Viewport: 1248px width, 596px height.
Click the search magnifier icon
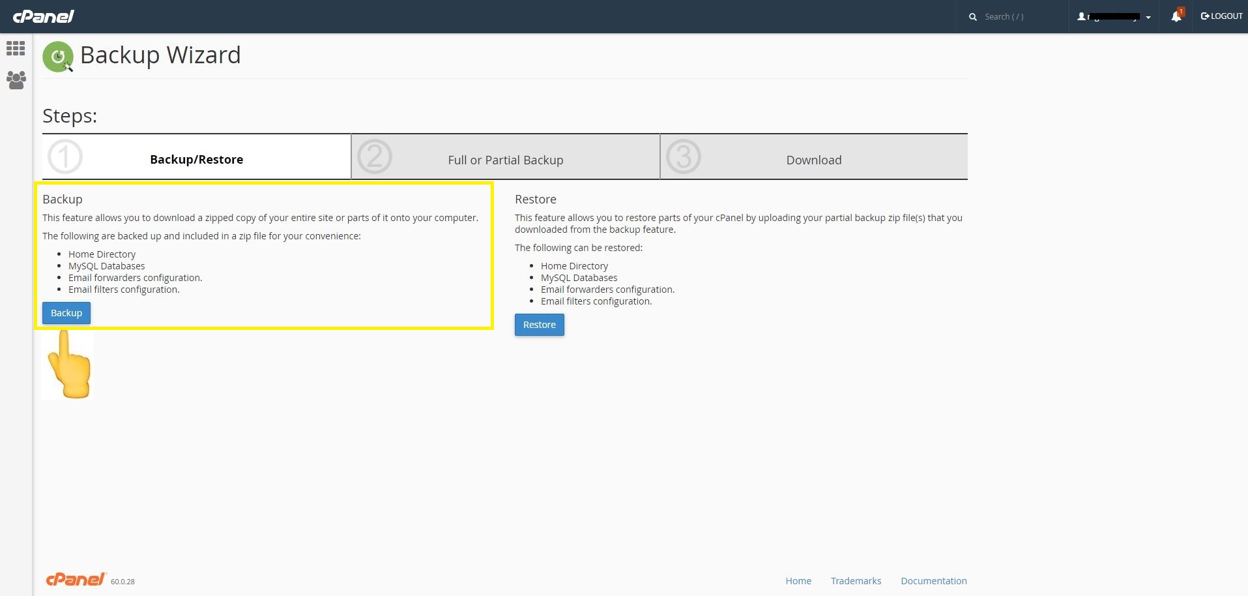[x=972, y=17]
